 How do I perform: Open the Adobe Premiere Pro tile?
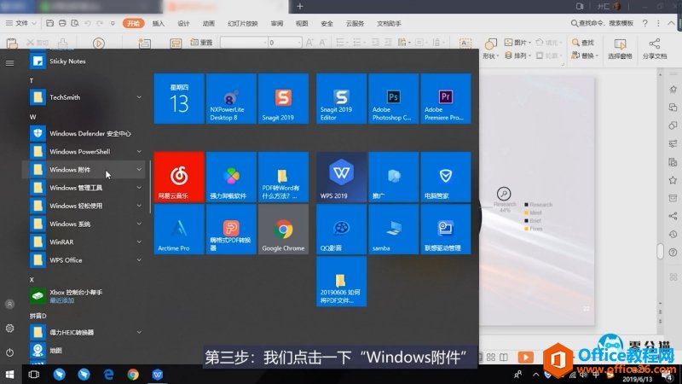click(x=443, y=97)
